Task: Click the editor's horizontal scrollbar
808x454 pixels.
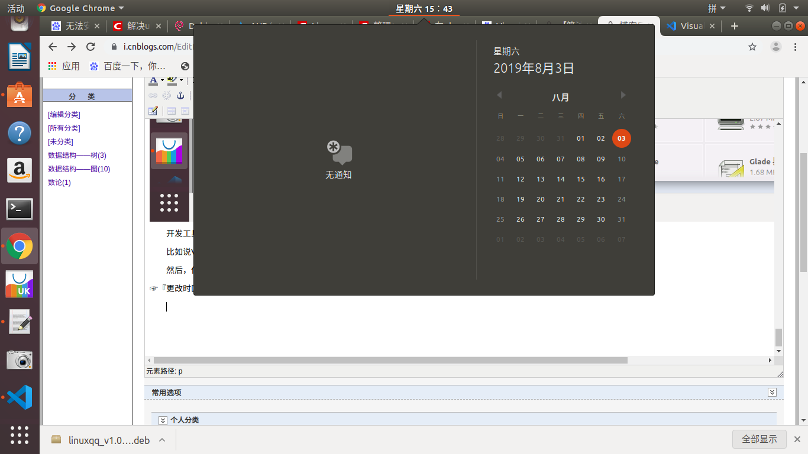Action: pos(390,360)
